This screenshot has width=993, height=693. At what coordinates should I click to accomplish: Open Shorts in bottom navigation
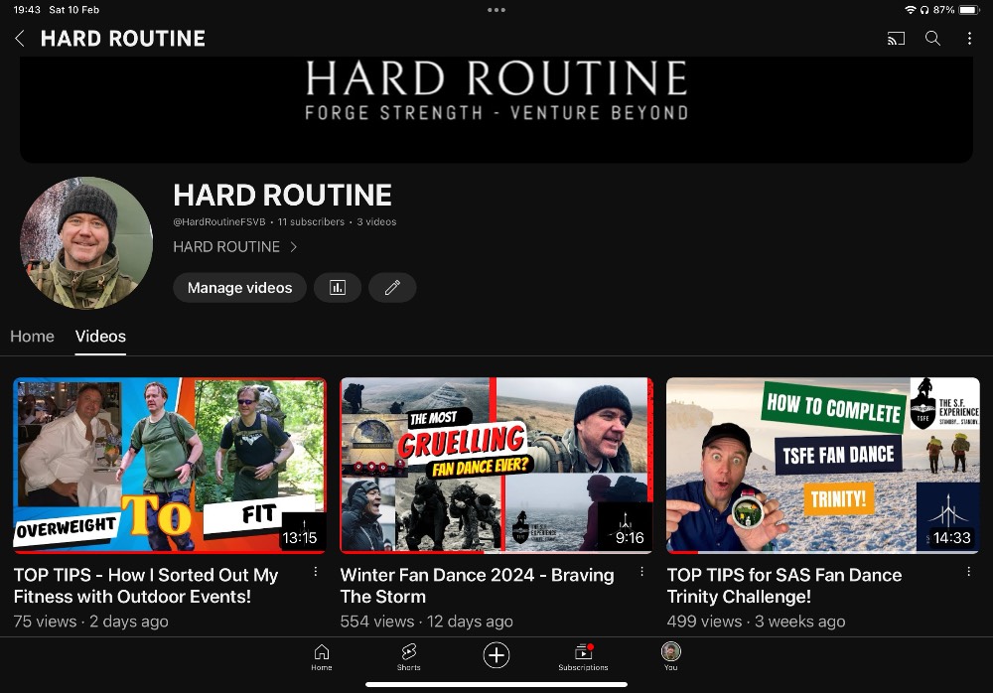408,657
